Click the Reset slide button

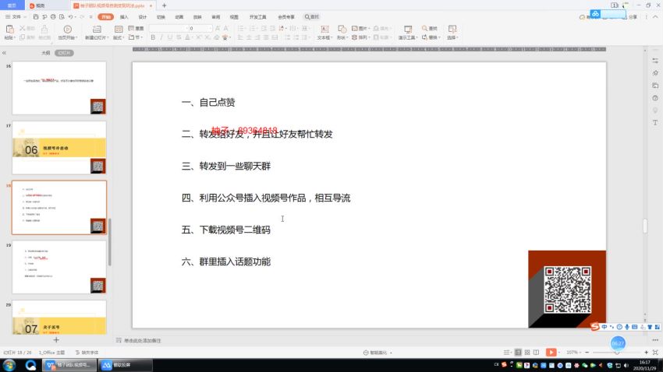[136, 28]
